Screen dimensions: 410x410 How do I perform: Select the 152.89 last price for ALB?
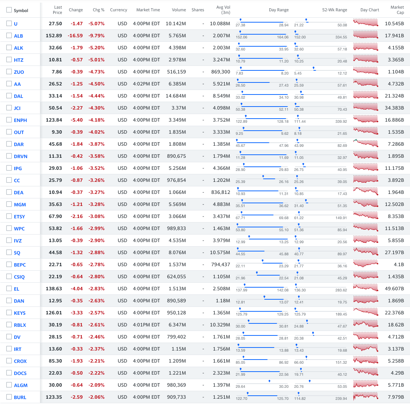(x=54, y=35)
